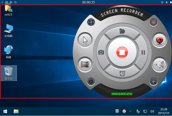Open the film strip video button
Screen dimensions: 172x116
pos(85,64)
